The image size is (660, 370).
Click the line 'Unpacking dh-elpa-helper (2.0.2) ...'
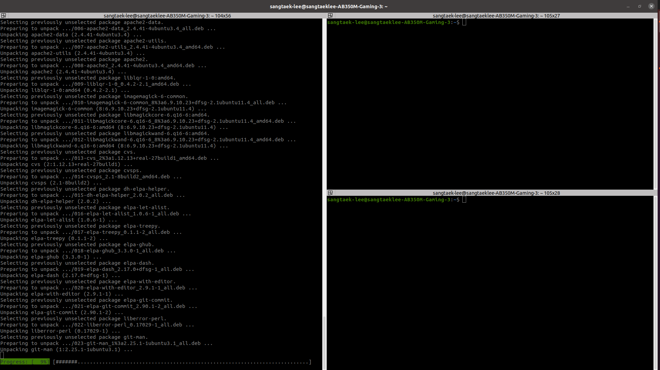tap(55, 201)
